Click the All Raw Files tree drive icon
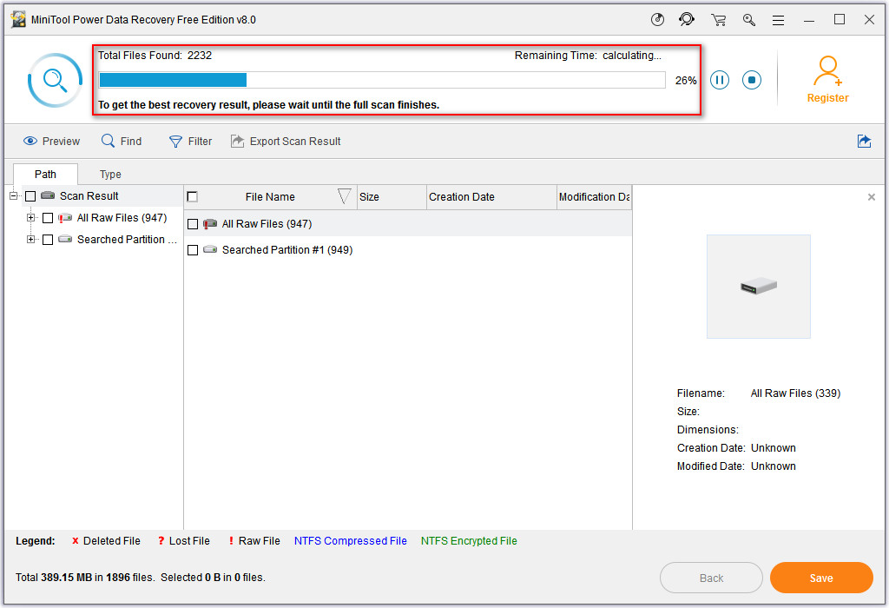Viewport: 889px width, 608px height. [64, 217]
